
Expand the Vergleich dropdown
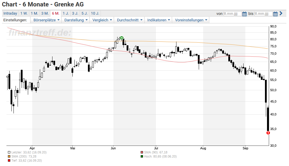[102, 20]
